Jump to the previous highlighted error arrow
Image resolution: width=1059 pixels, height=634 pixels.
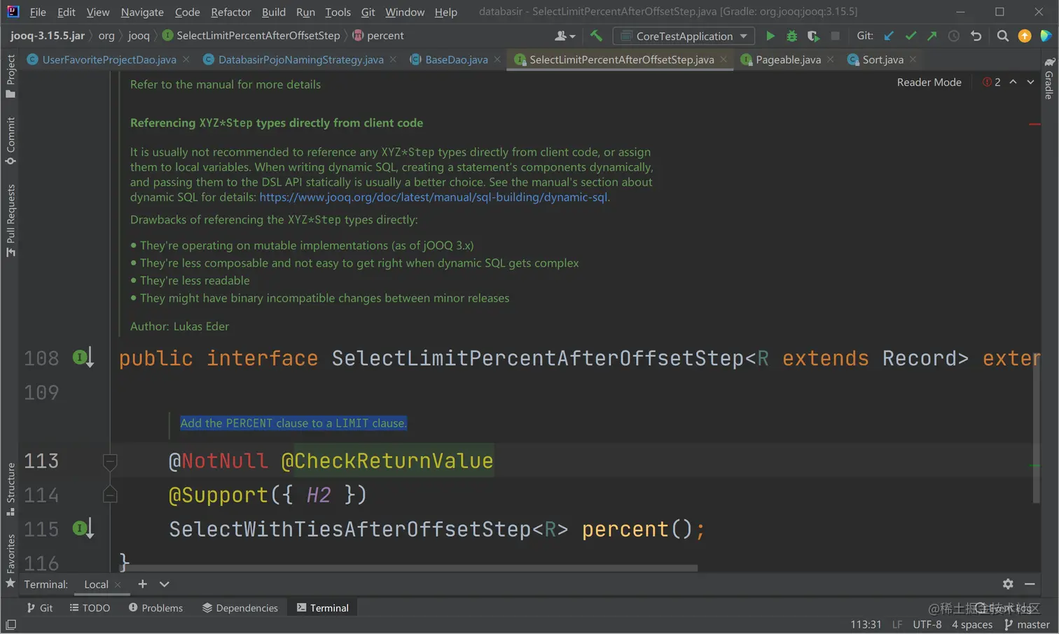(1013, 82)
